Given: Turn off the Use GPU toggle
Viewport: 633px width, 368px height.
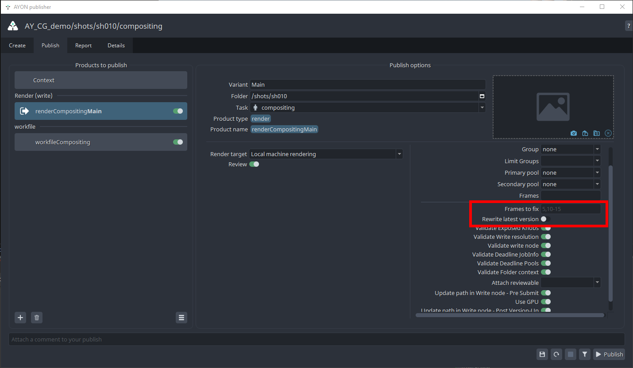Looking at the screenshot, I should pos(546,302).
